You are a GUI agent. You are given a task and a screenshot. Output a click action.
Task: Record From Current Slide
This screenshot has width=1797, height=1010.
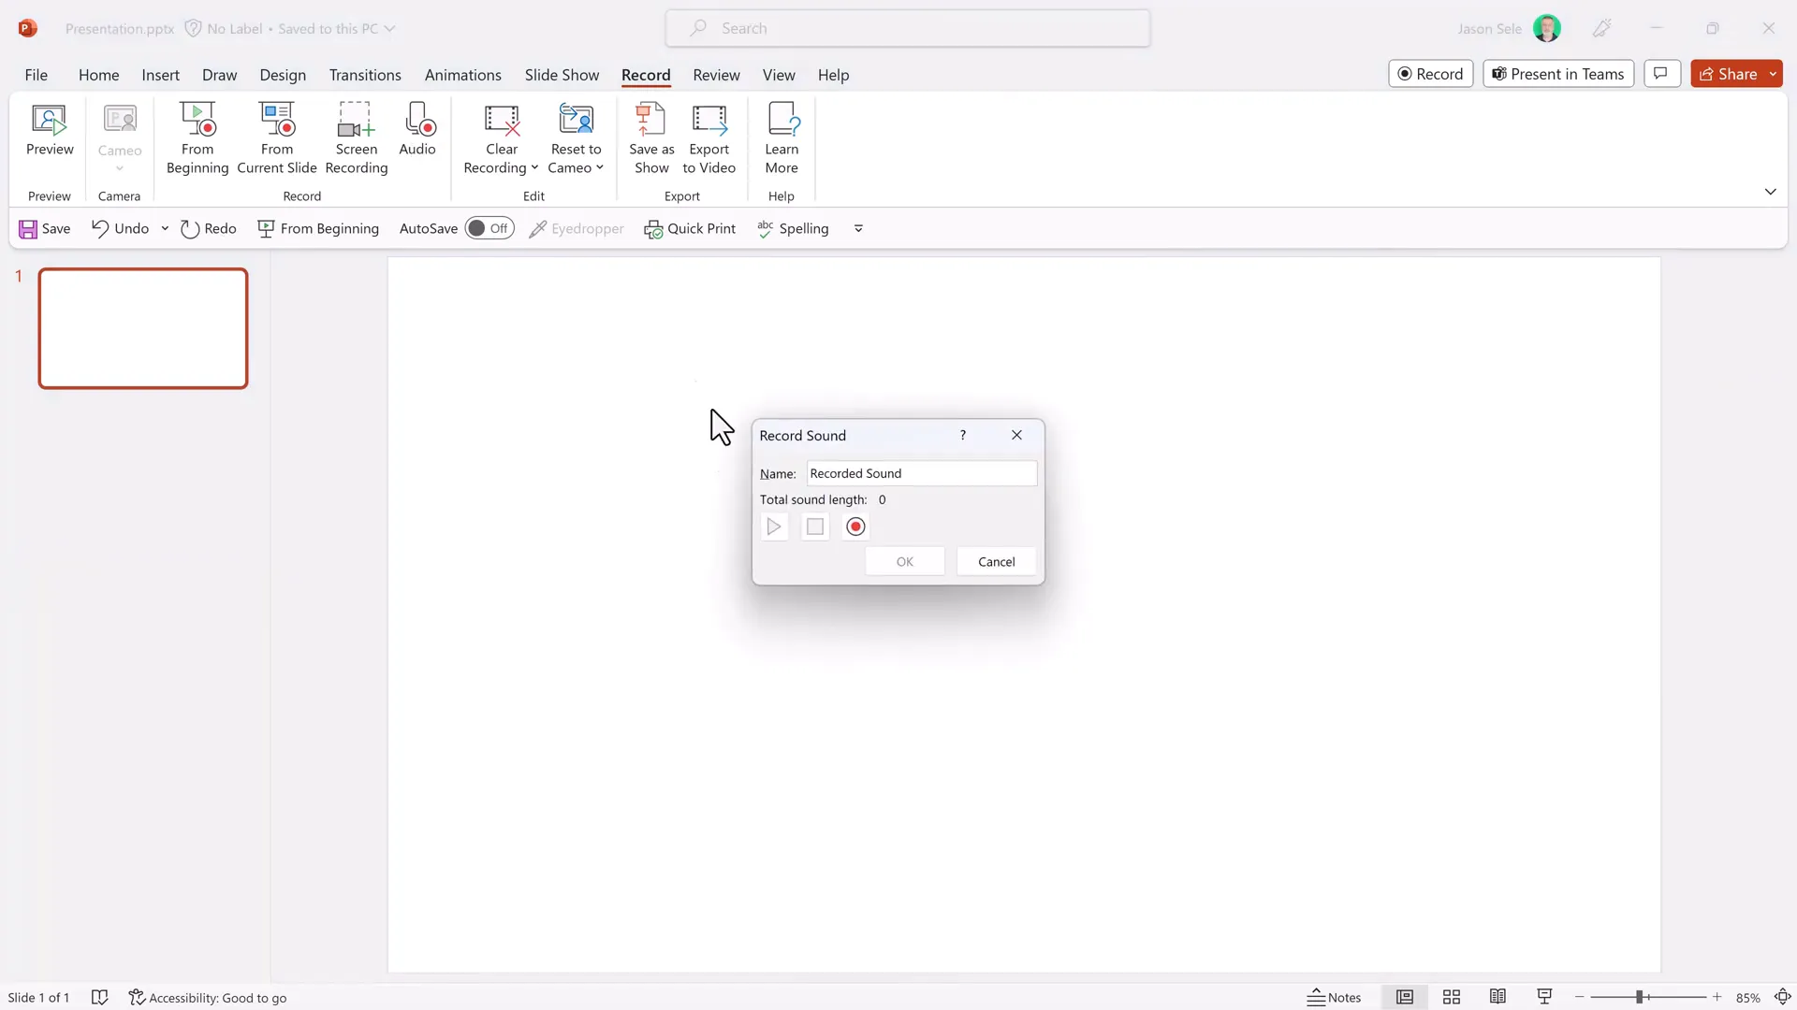pos(277,138)
